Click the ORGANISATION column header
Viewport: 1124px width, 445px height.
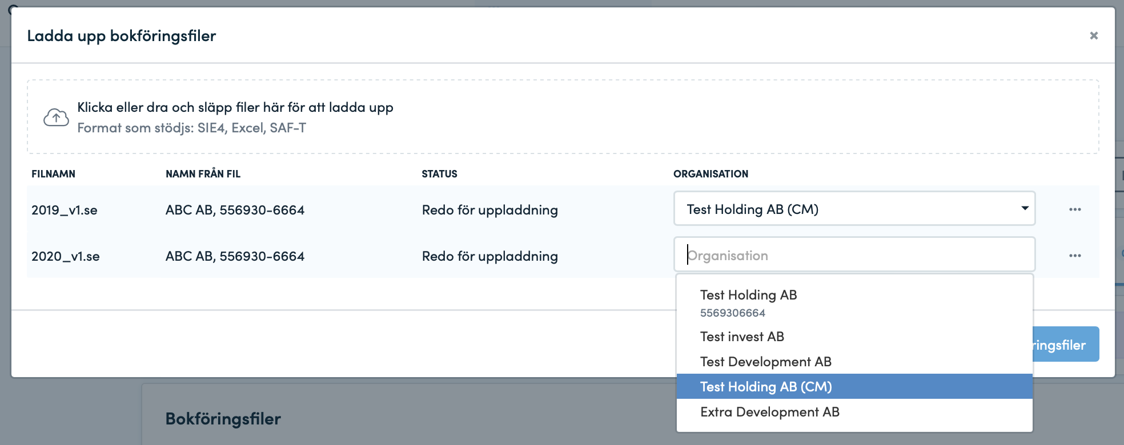pos(710,174)
